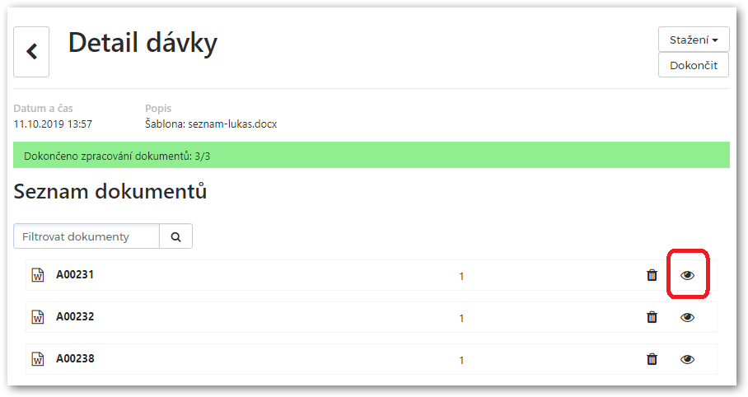
Task: Click the magnifier search icon button
Action: [175, 236]
